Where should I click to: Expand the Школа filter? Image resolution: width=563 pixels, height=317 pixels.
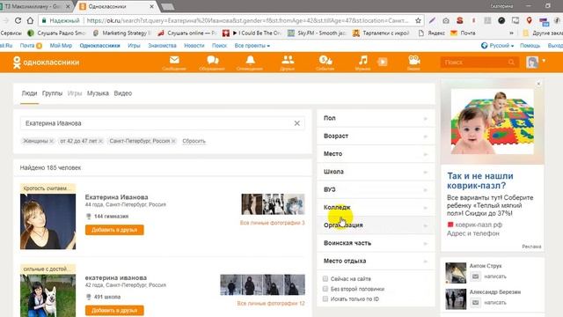coord(376,172)
